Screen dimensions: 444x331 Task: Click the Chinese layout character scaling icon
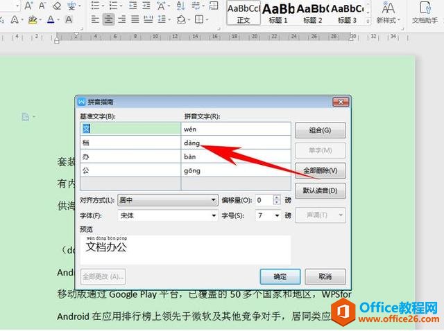[x=161, y=6]
